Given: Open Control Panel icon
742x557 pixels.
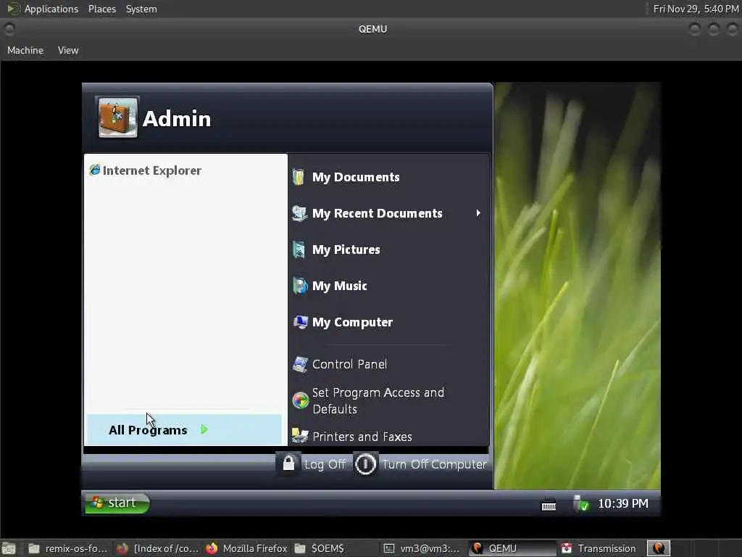Looking at the screenshot, I should click(300, 364).
